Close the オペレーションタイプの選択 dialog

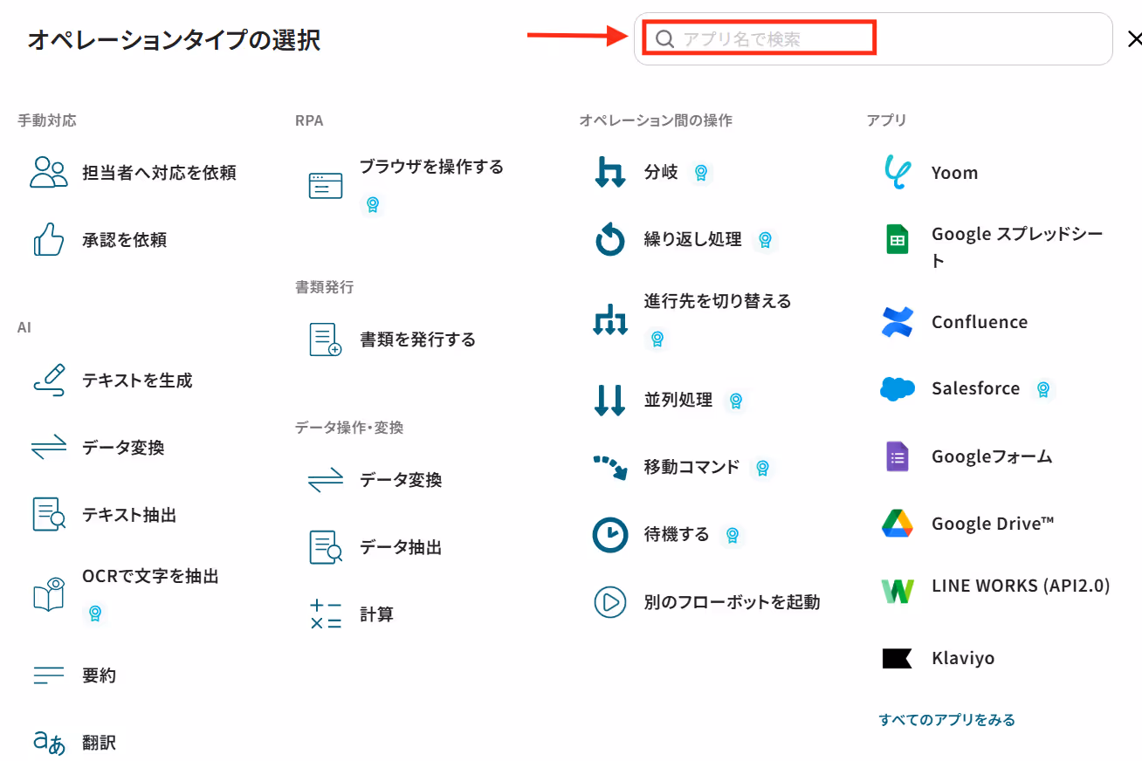(1134, 38)
